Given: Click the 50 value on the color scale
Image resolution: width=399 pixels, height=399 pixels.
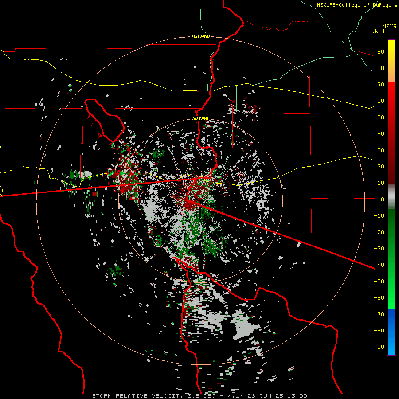Looking at the screenshot, I should pyautogui.click(x=381, y=117).
